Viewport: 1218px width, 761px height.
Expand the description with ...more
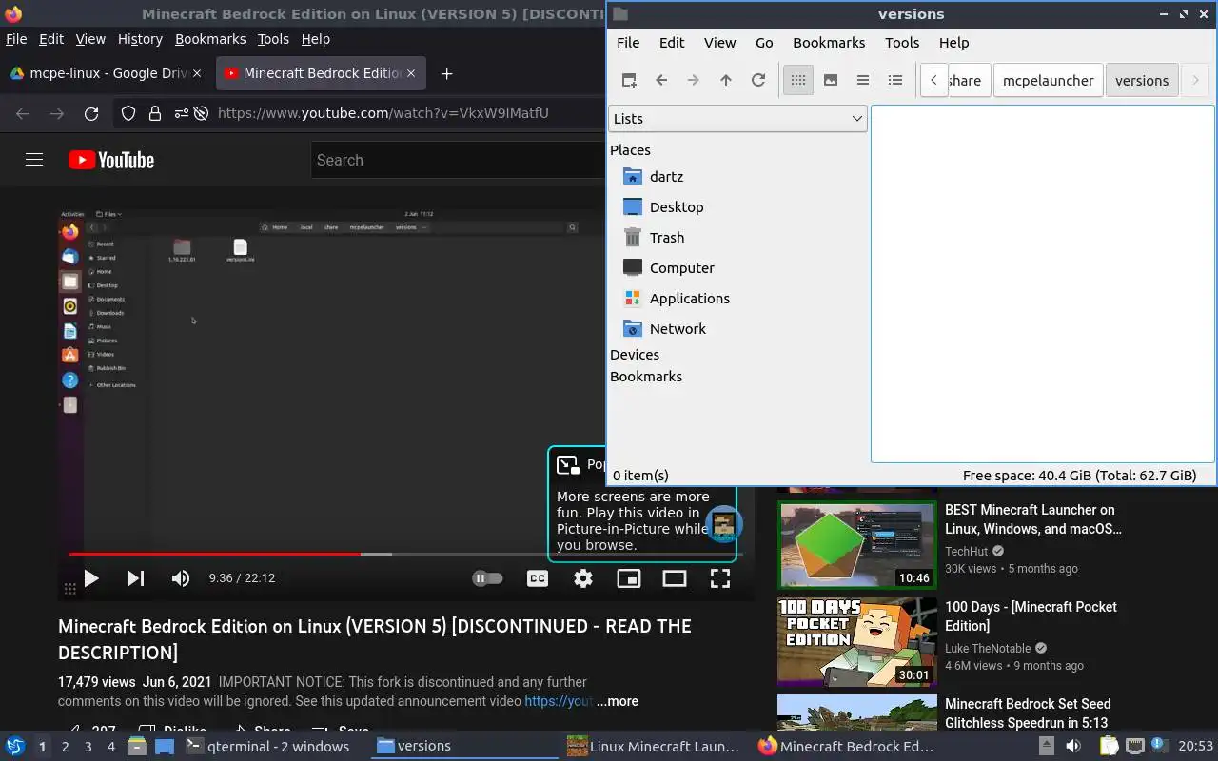[x=618, y=701]
